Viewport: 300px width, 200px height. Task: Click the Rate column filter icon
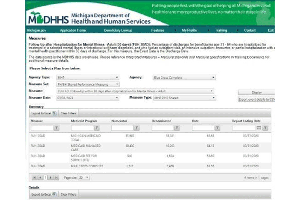point(217,128)
